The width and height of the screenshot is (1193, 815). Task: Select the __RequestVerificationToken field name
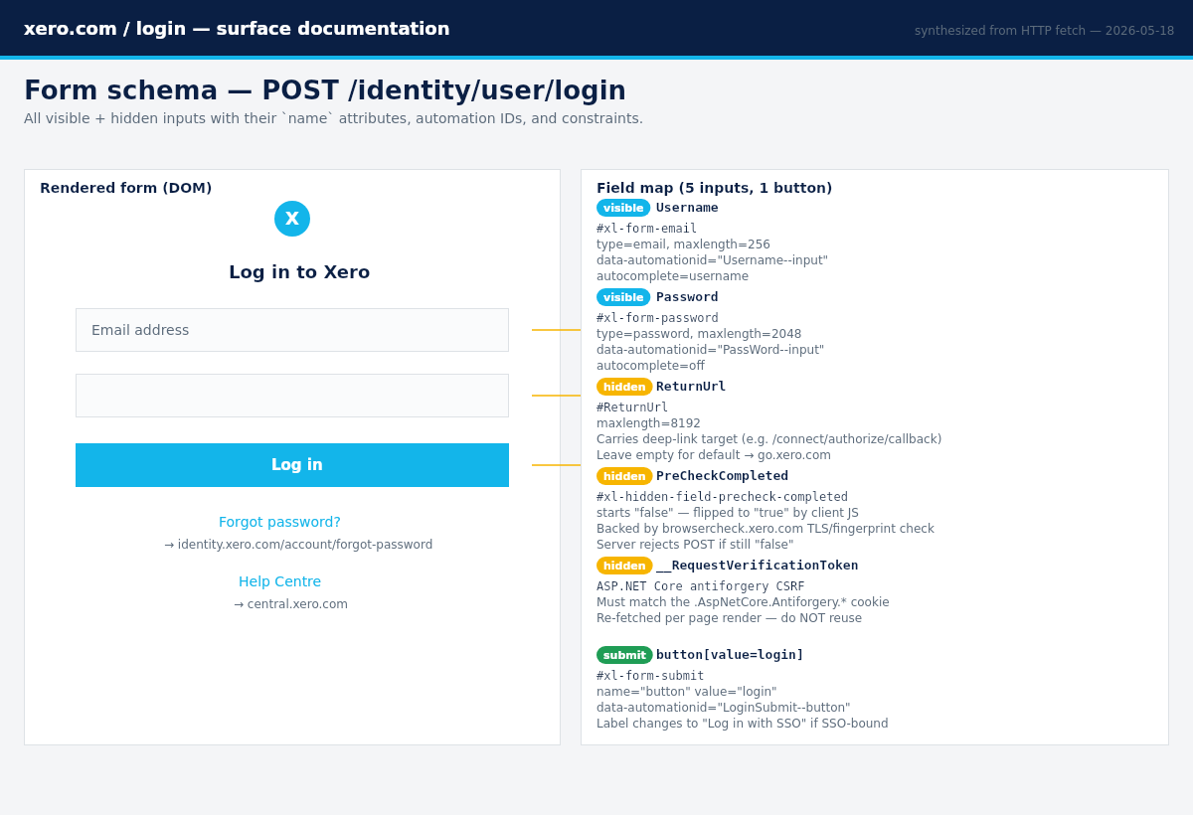[758, 566]
